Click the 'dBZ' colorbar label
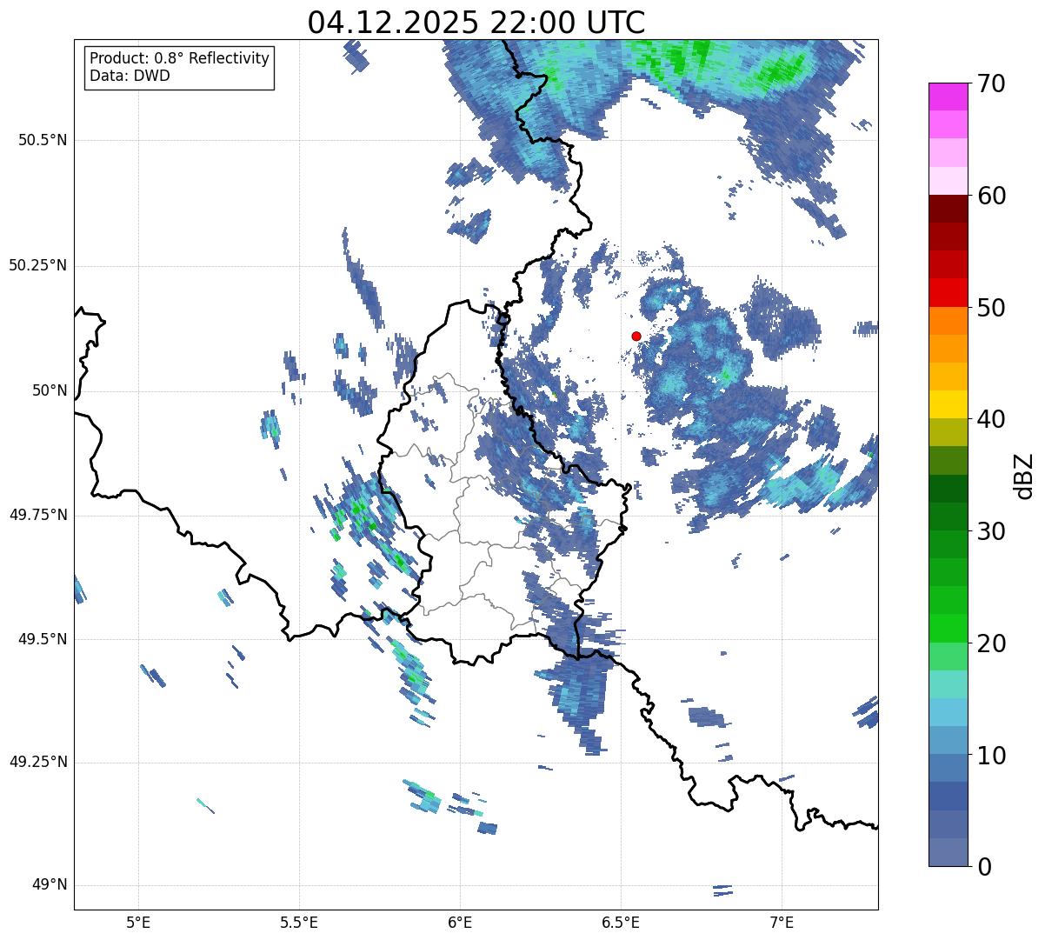 (1024, 476)
